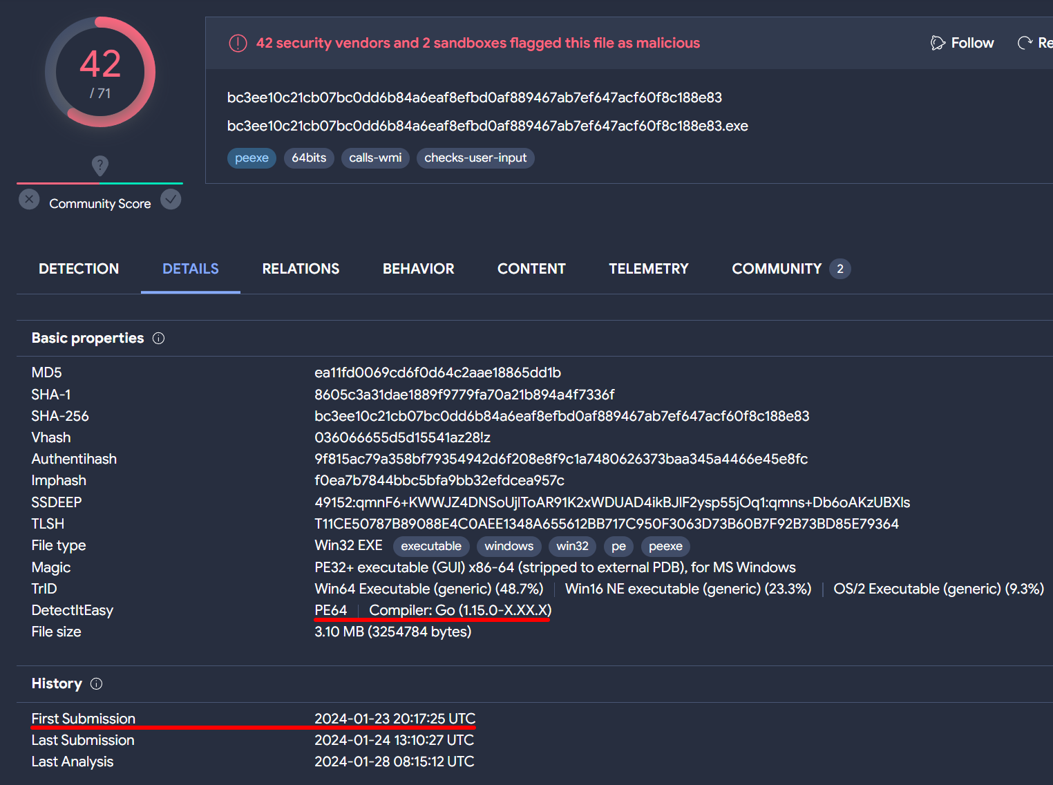
Task: Click the 64bits tag
Action: pyautogui.click(x=309, y=158)
